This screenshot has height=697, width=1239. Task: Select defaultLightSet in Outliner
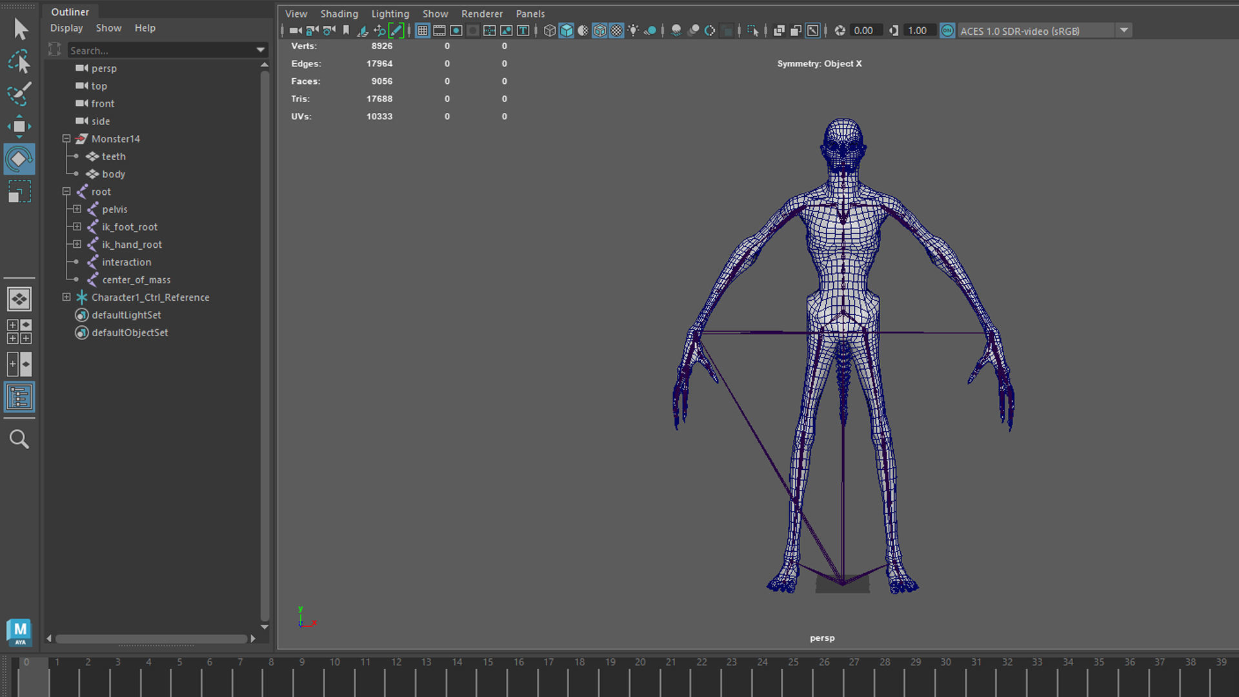(x=126, y=315)
